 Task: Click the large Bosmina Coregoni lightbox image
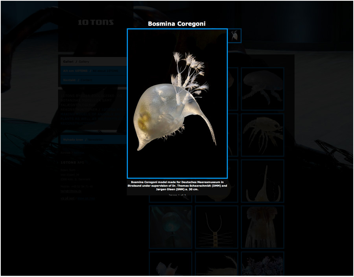pyautogui.click(x=177, y=103)
